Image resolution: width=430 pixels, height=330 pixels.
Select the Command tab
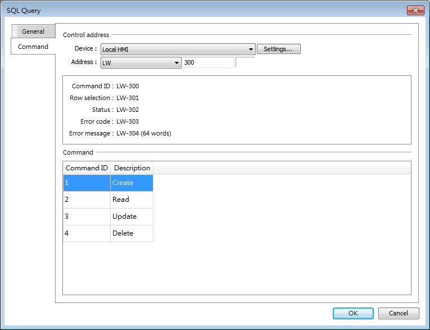pyautogui.click(x=33, y=46)
